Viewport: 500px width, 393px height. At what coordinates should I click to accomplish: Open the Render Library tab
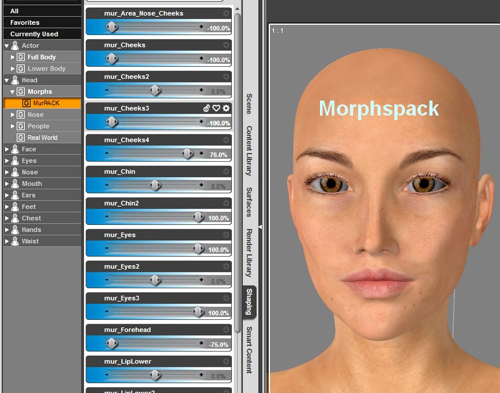[x=249, y=253]
